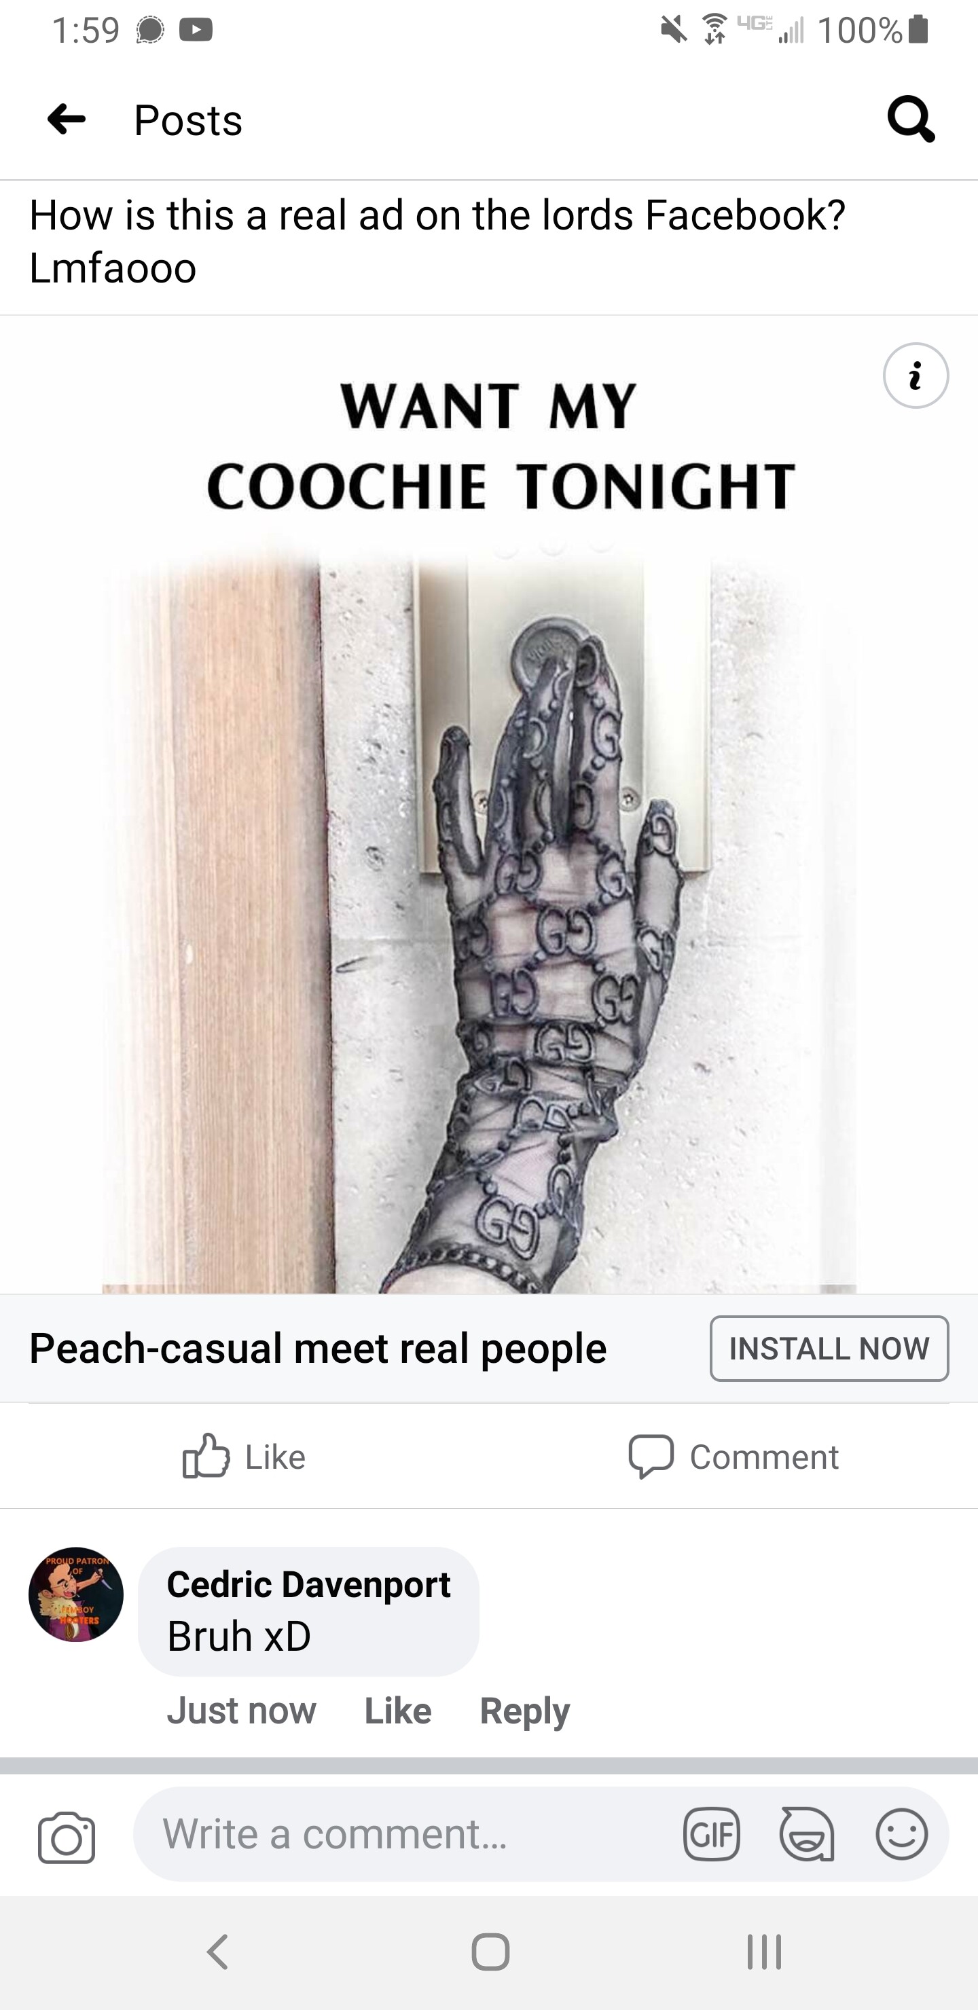Image resolution: width=978 pixels, height=2010 pixels.
Task: Reply to Cedric Davenport's comment
Action: [x=524, y=1711]
